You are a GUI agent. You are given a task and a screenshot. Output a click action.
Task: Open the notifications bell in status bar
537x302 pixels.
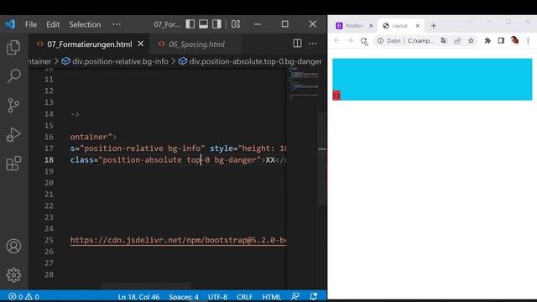(x=313, y=296)
